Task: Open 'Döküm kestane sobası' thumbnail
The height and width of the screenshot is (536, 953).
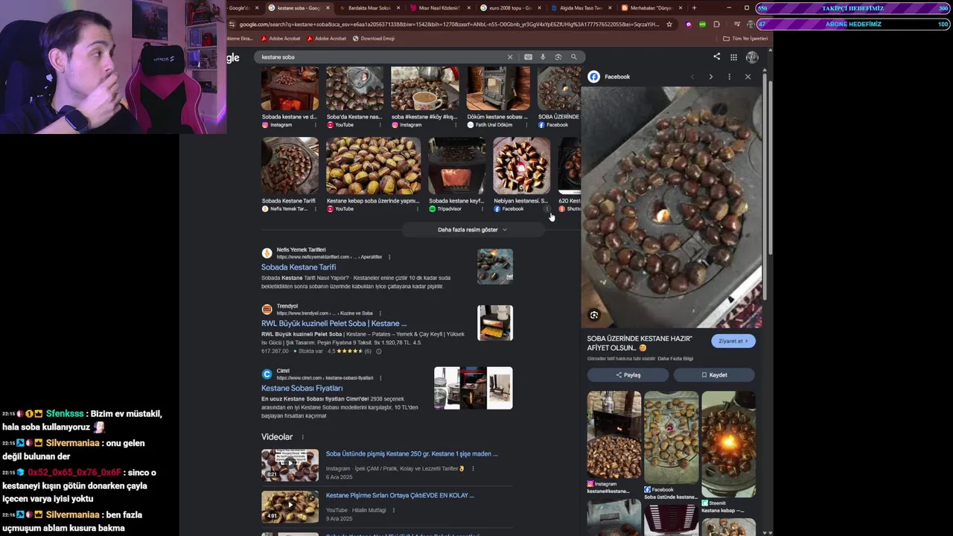Action: click(x=498, y=88)
